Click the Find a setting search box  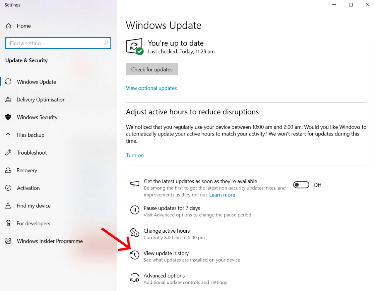click(x=58, y=43)
